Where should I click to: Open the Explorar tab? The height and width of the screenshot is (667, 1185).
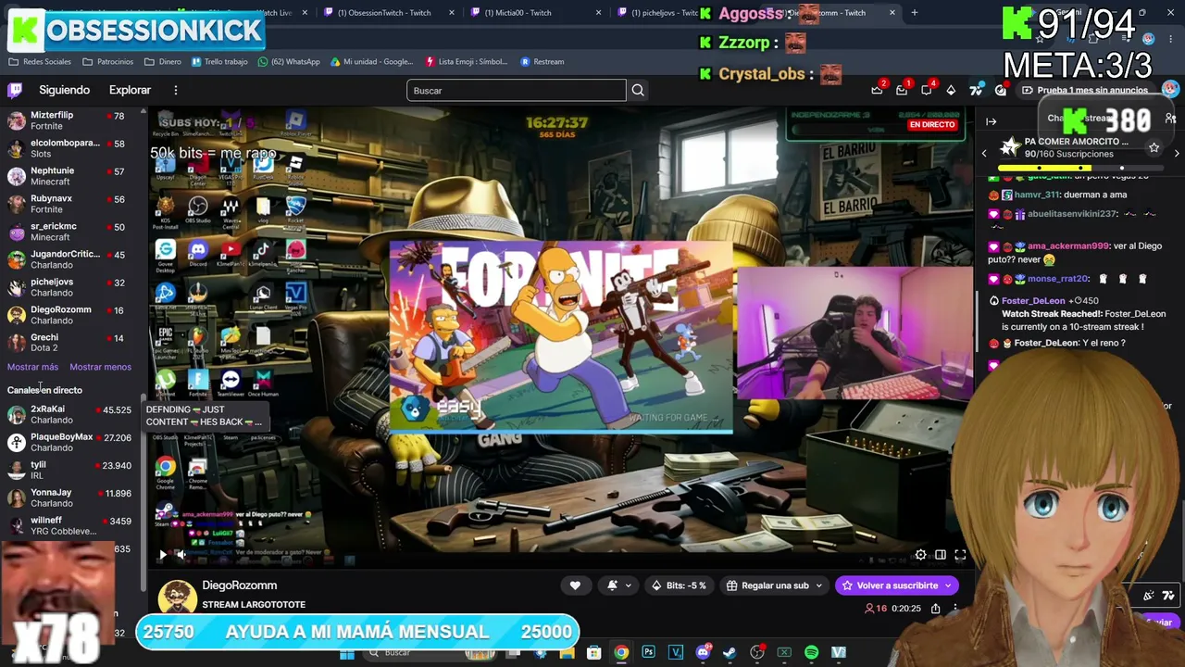pyautogui.click(x=130, y=90)
